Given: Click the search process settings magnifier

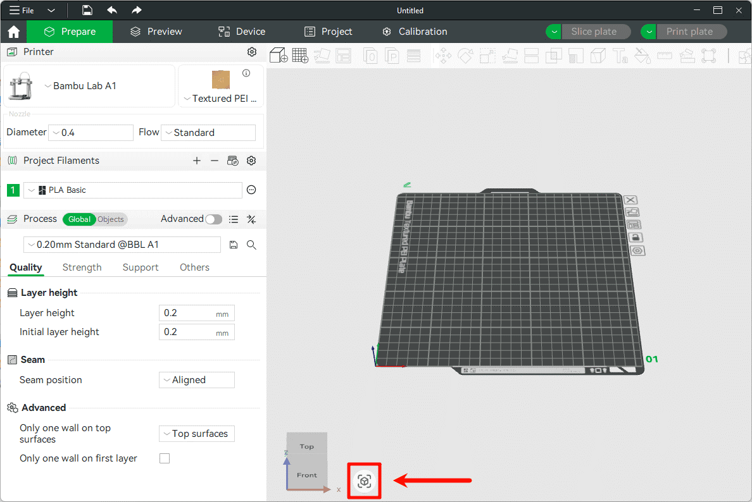Looking at the screenshot, I should pos(251,245).
